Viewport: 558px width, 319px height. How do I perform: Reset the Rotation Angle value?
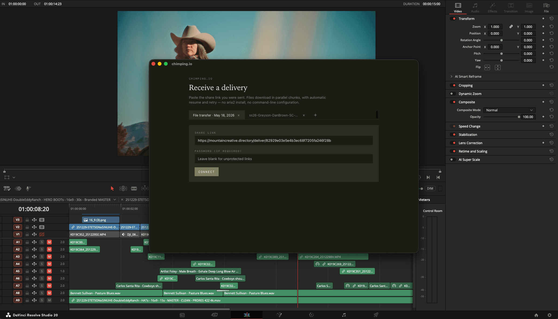[x=552, y=40]
